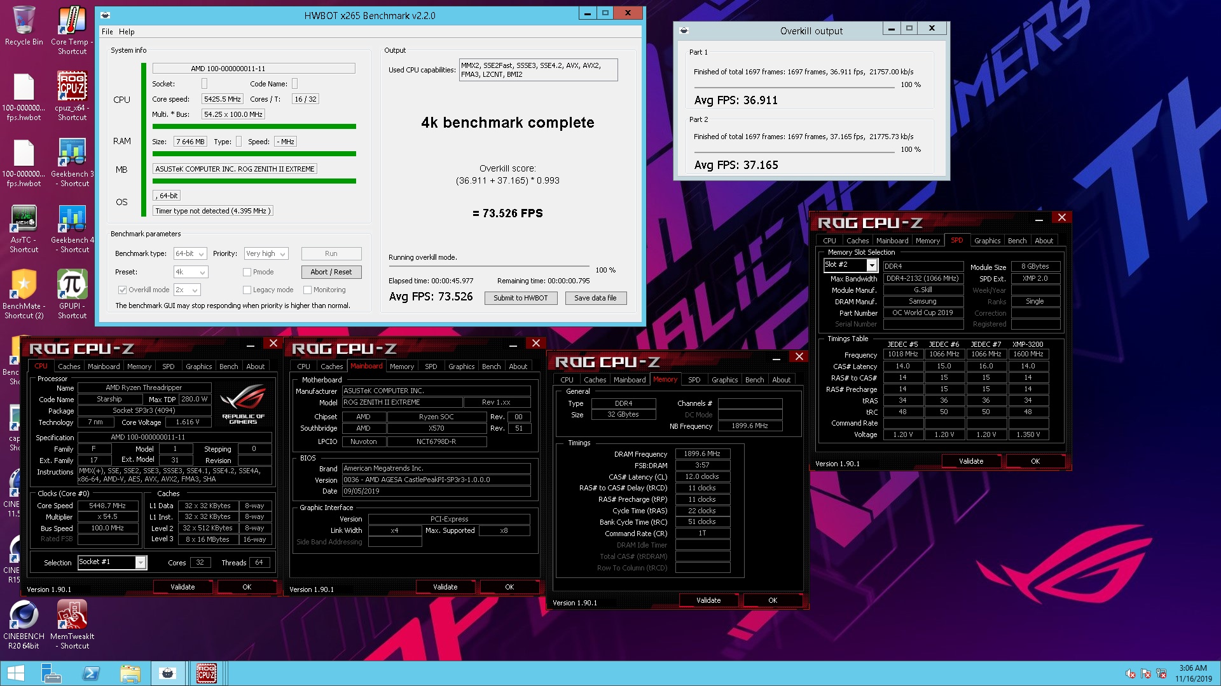
Task: Switch to Caches tab in CPU window
Action: (x=69, y=367)
